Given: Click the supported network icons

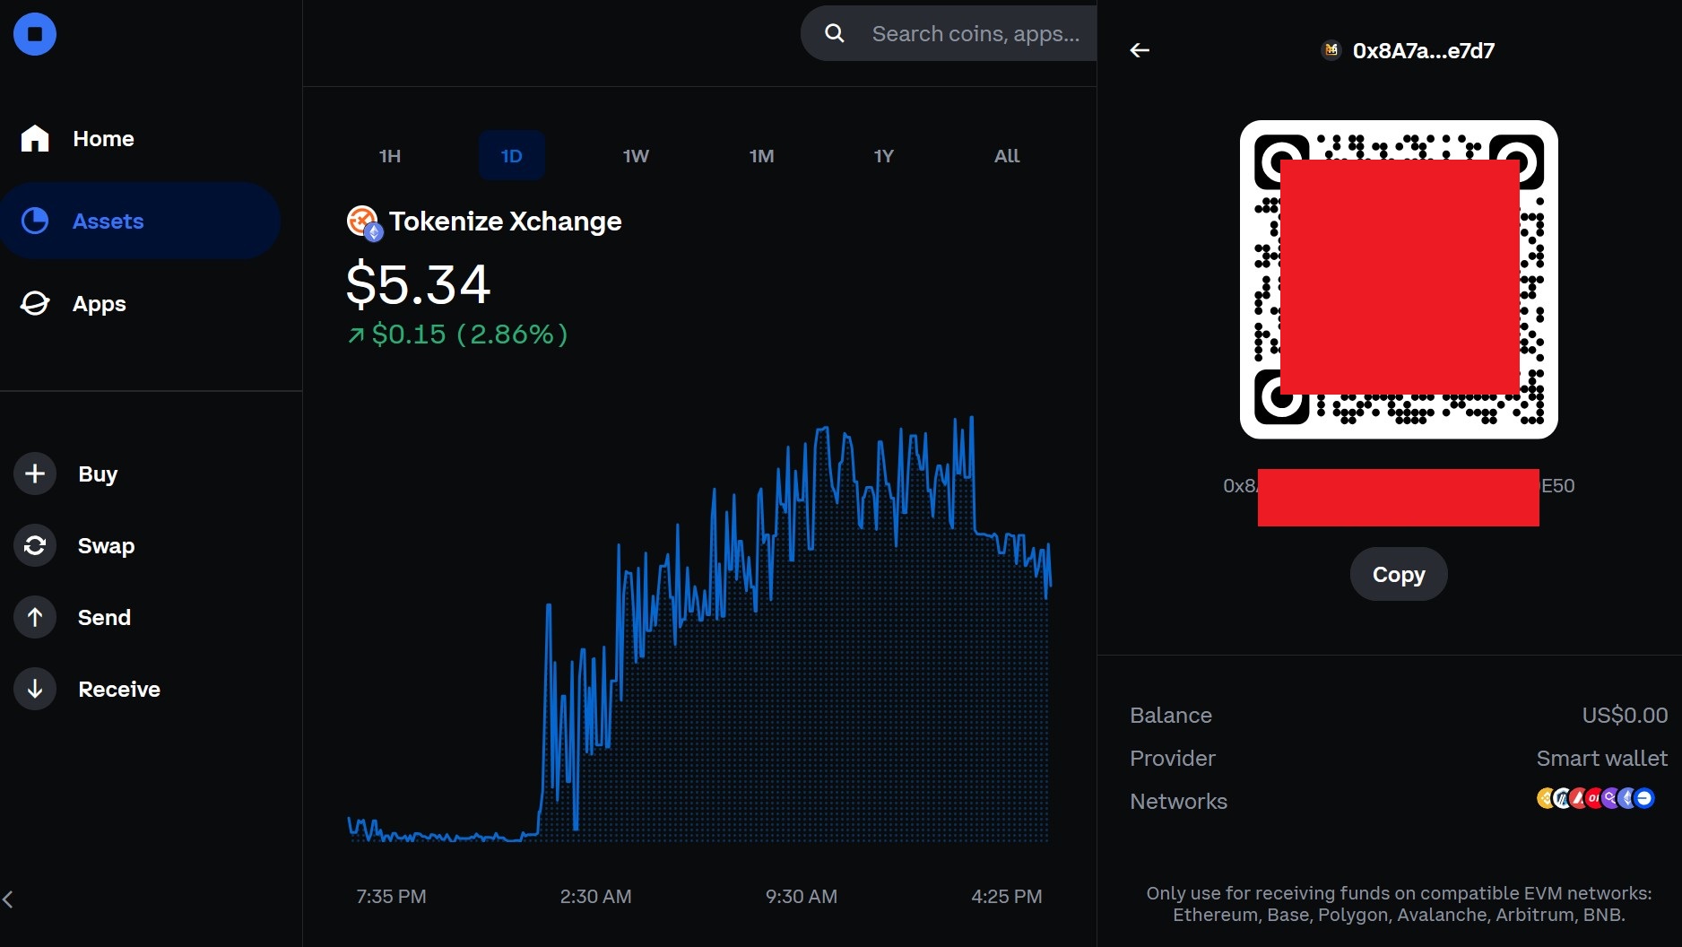Looking at the screenshot, I should 1596,798.
